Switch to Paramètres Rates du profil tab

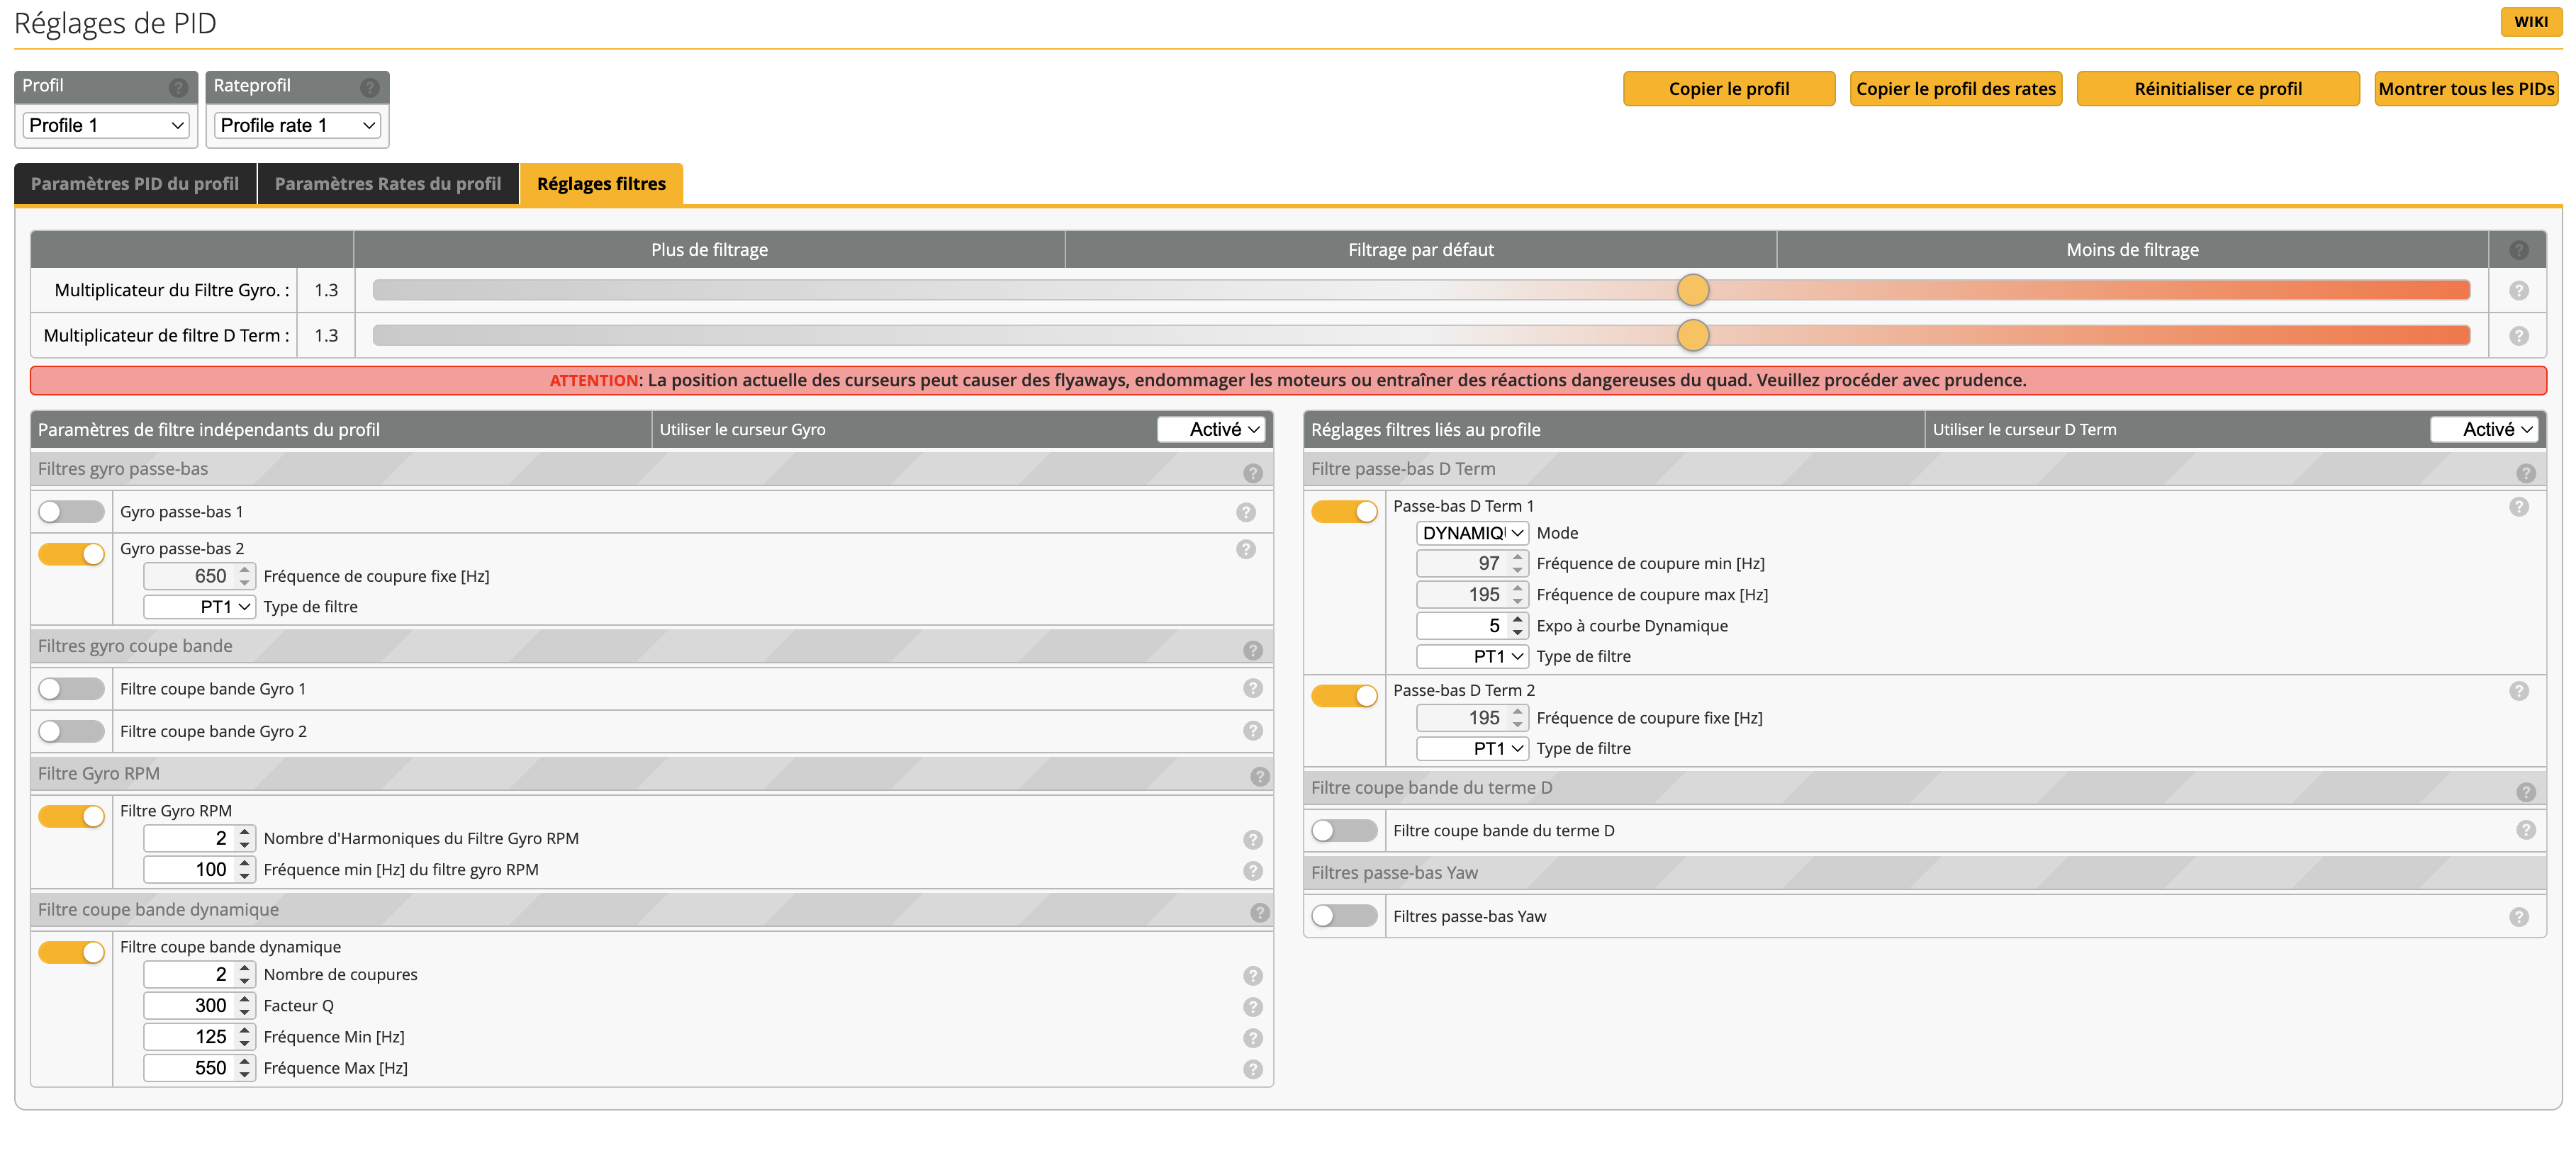click(x=388, y=184)
